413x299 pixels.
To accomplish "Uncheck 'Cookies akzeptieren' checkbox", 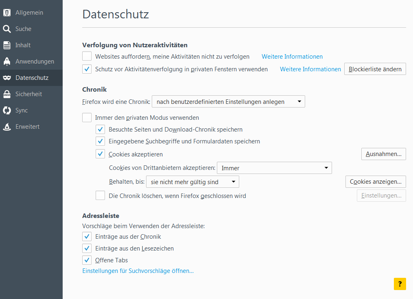I will point(101,154).
